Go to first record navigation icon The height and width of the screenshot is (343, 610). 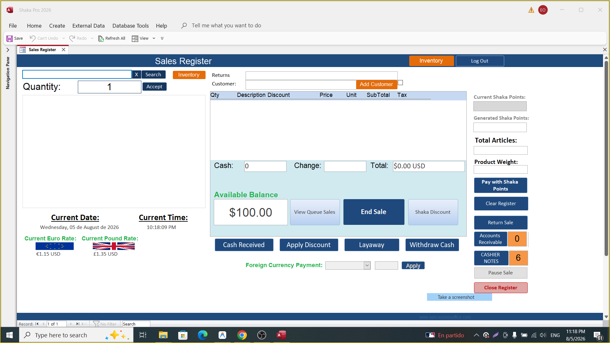[x=37, y=324]
